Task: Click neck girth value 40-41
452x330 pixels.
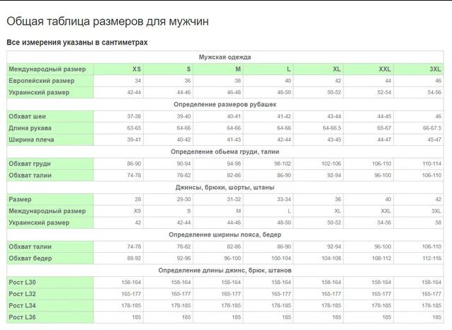Action: 234,116
